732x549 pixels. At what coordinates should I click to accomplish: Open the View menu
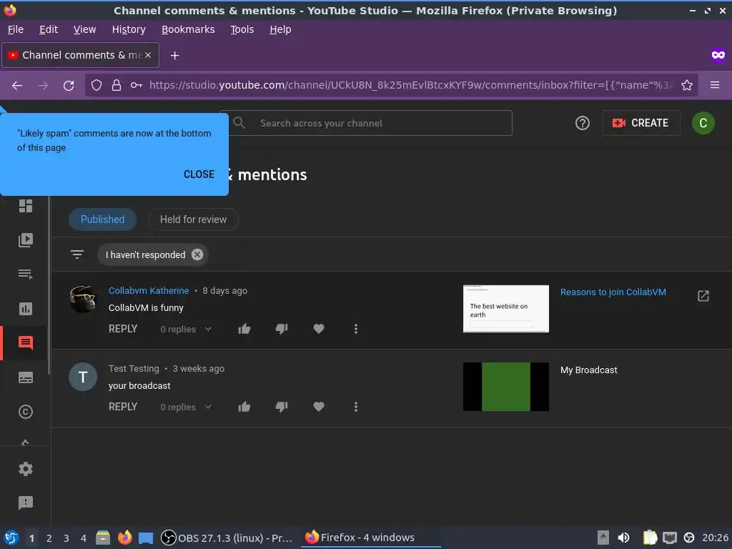pos(84,29)
